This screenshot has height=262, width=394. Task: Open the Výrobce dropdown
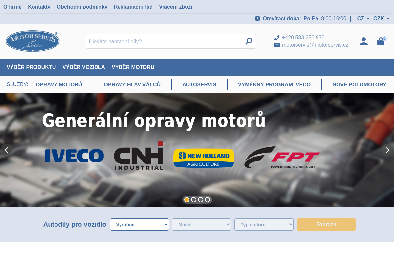pyautogui.click(x=139, y=224)
